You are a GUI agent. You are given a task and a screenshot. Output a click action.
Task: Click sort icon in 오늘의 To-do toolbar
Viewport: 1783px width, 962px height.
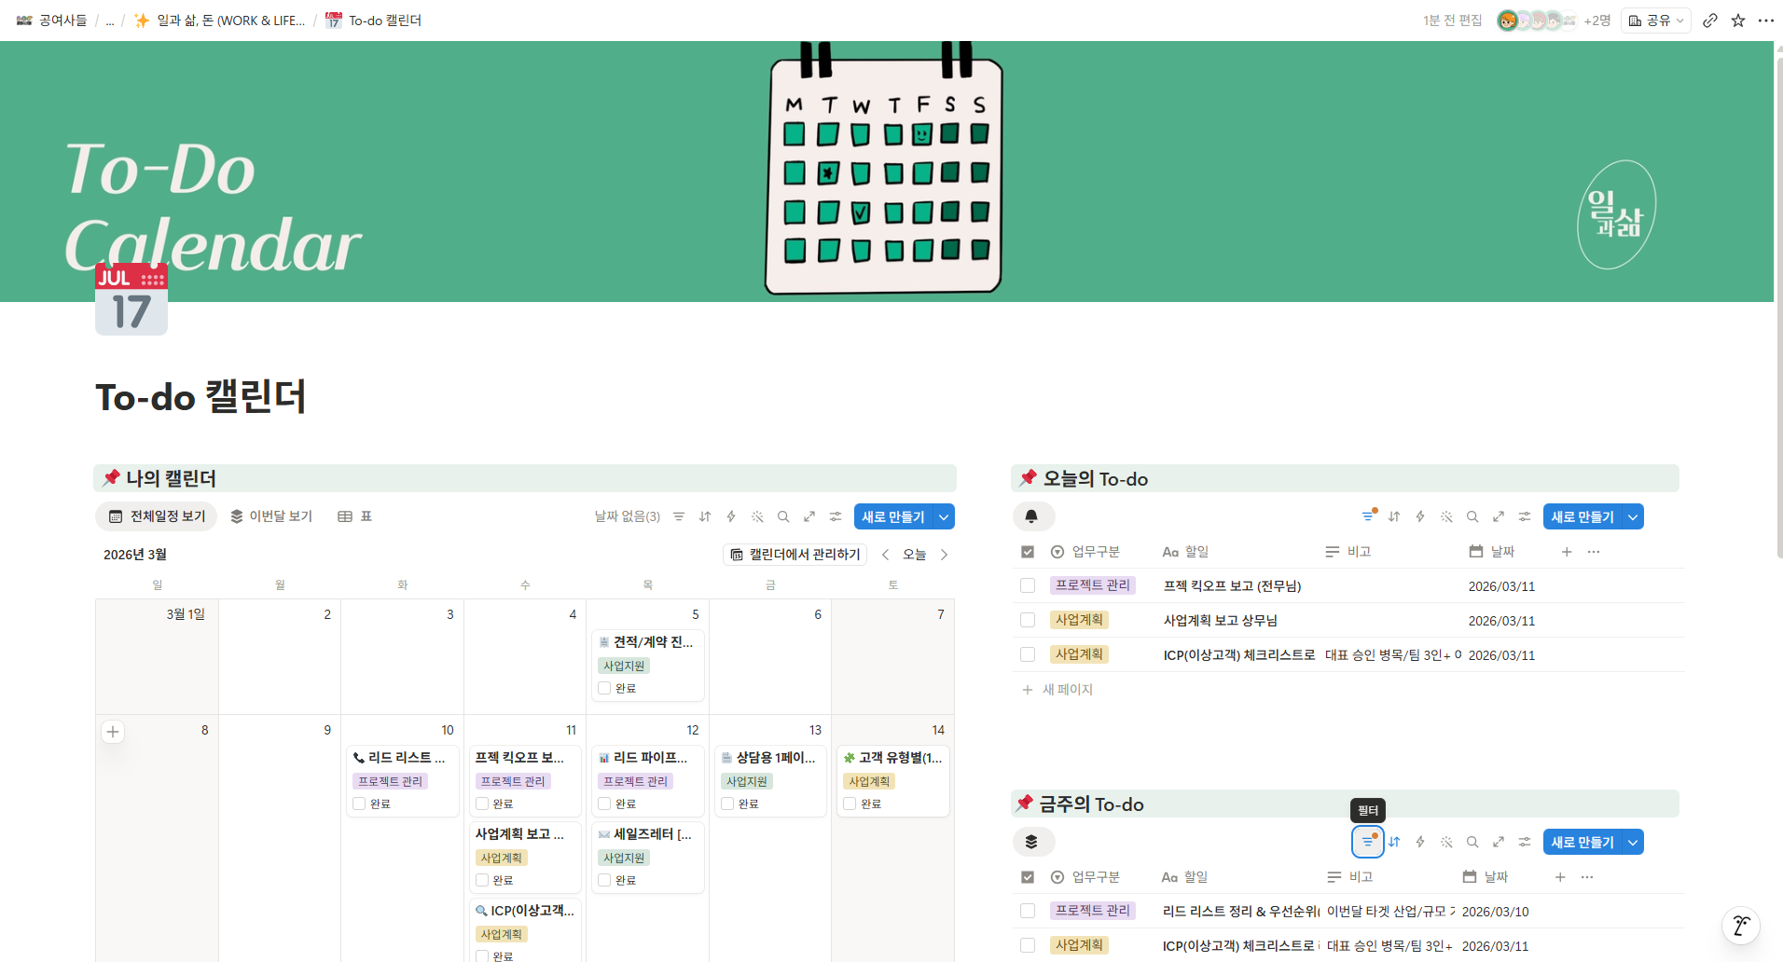pos(1394,516)
